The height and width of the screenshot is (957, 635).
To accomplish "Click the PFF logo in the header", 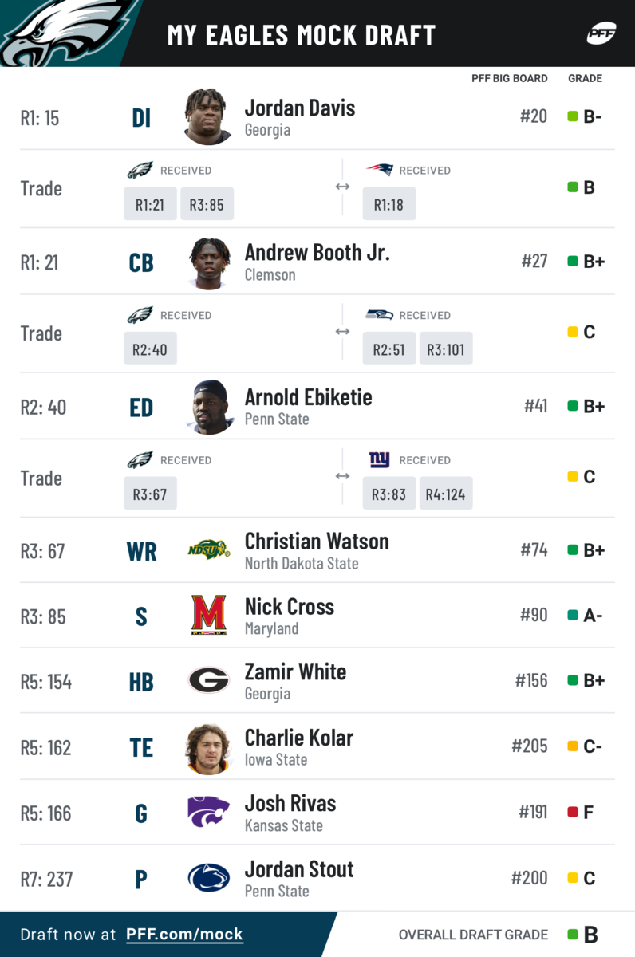I will [601, 33].
